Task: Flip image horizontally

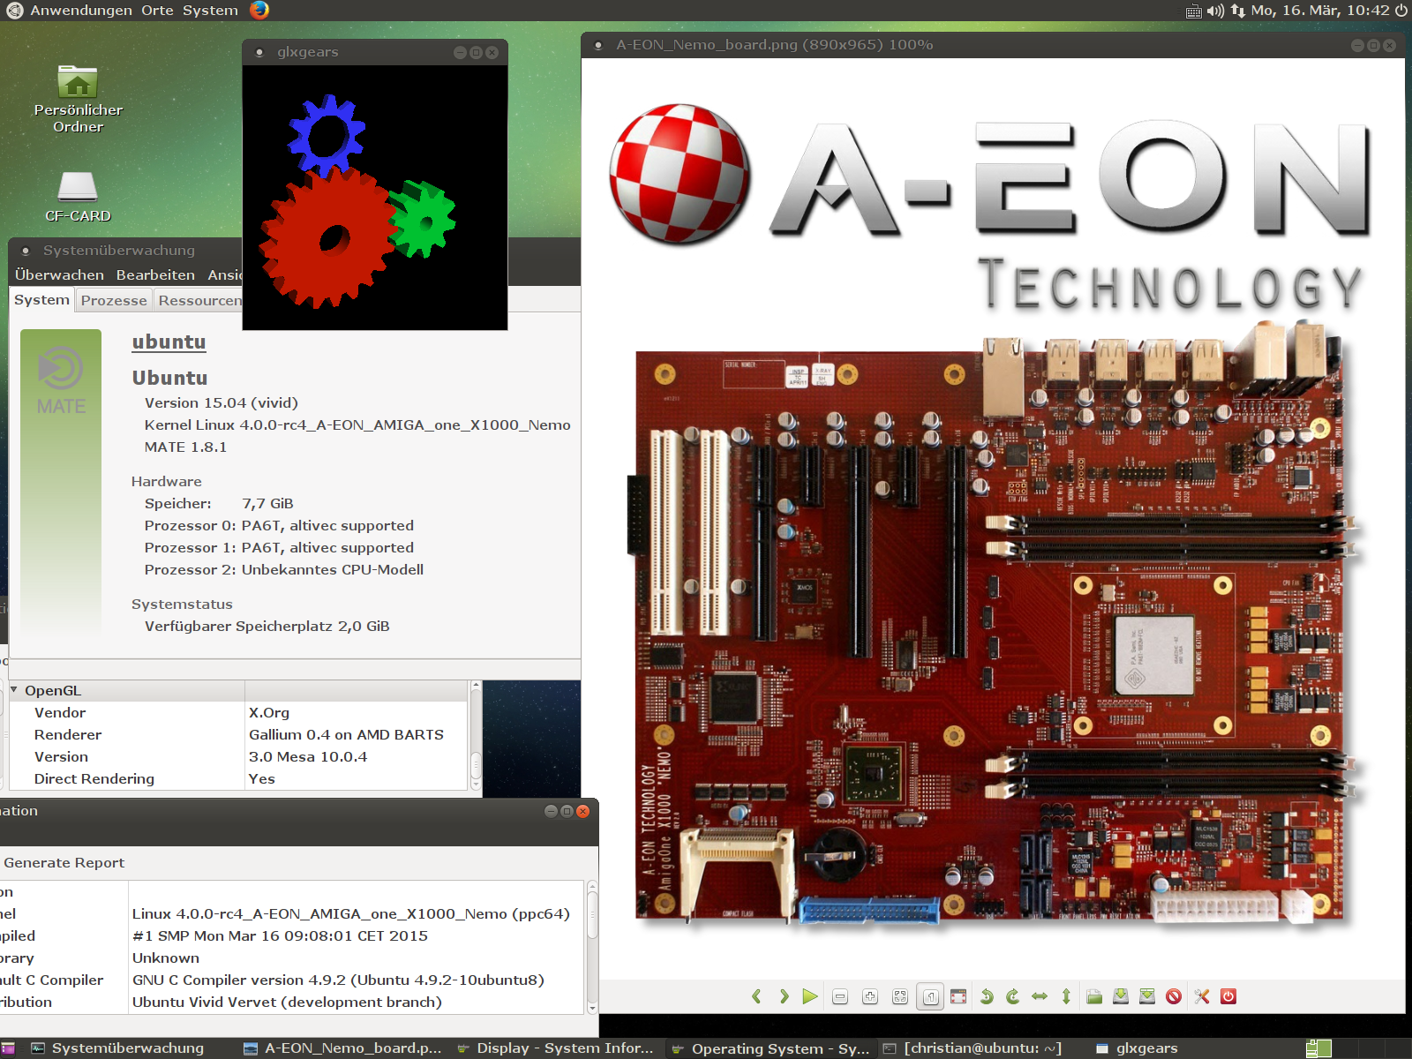Action: coord(1040,996)
